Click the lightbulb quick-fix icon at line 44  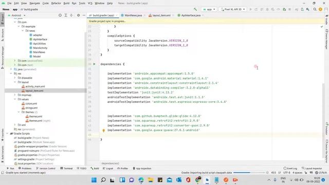[103, 131]
